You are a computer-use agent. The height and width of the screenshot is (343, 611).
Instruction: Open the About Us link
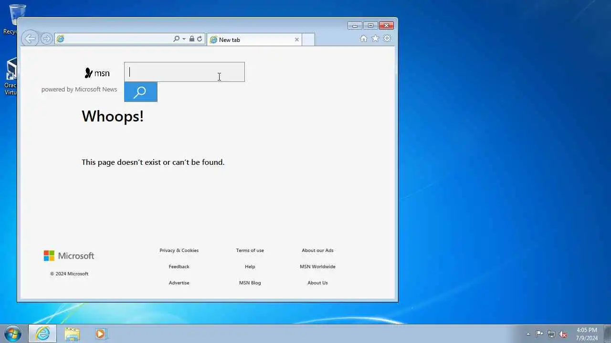click(x=317, y=282)
